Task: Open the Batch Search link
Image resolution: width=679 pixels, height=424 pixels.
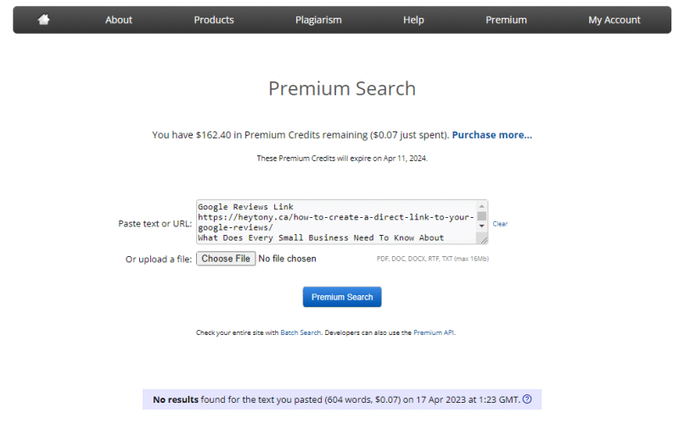Action: pos(300,333)
